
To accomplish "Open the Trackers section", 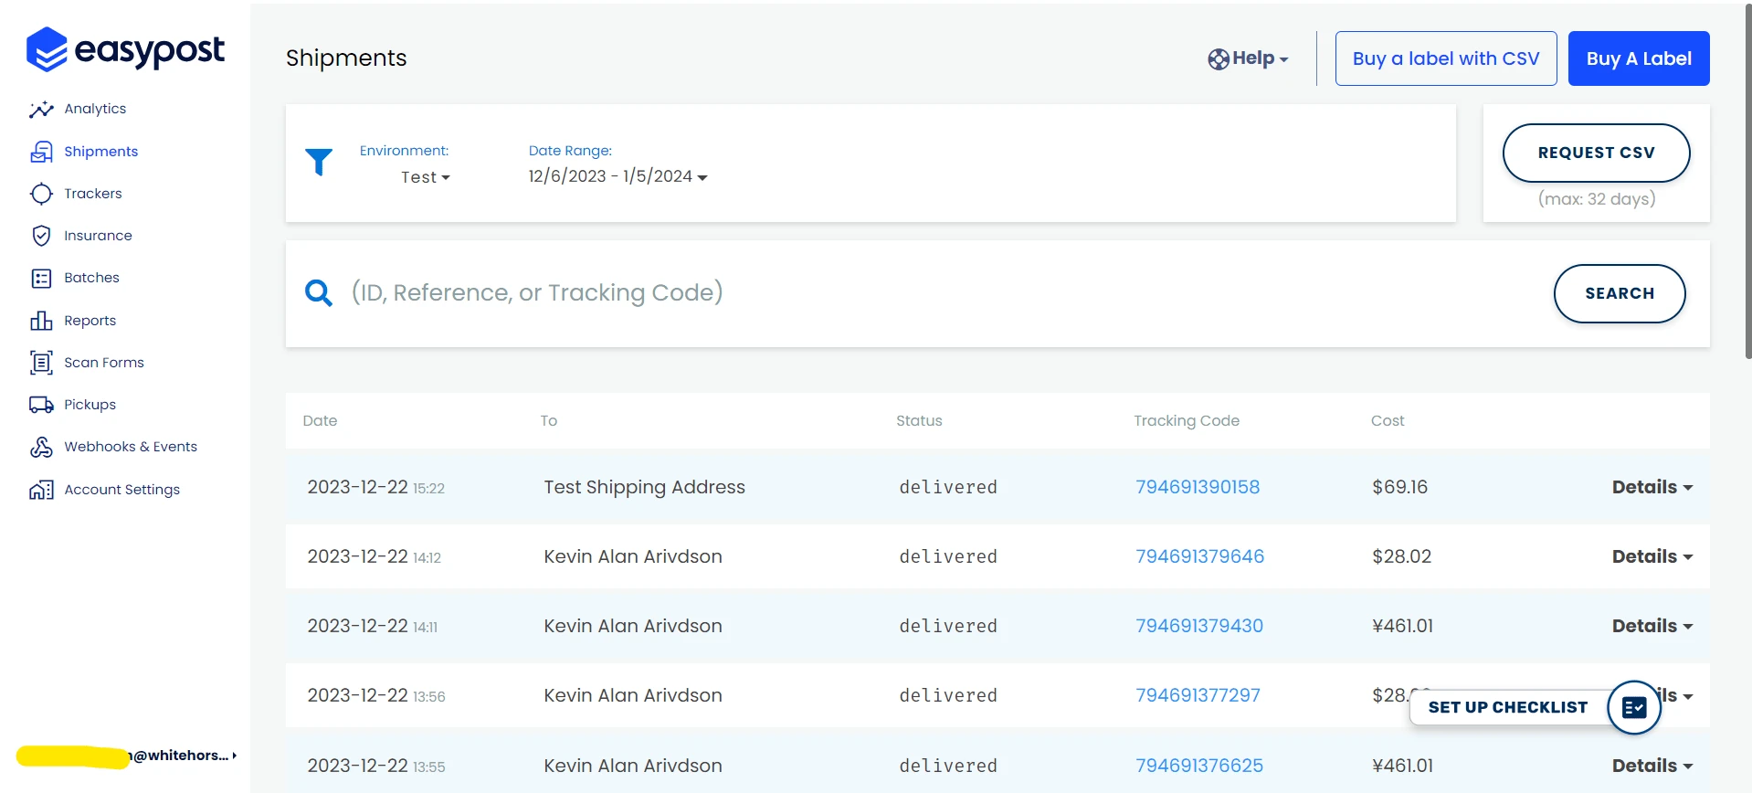I will [x=93, y=194].
